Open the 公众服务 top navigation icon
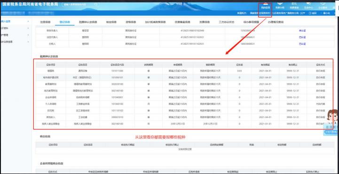The width and height of the screenshot is (339, 174). 323,5
